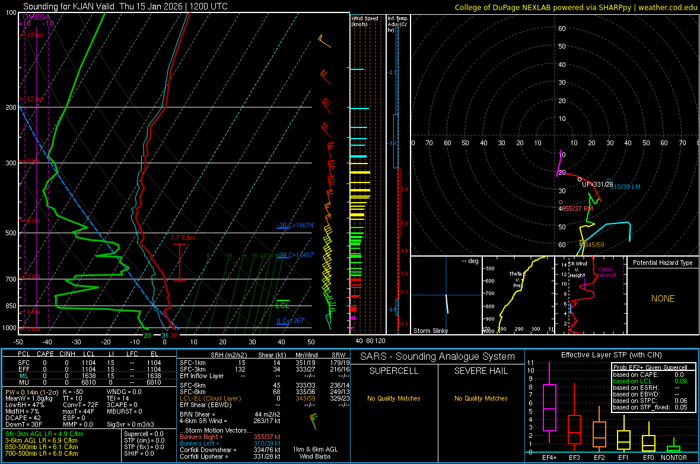Click the SR Wind v. Height label

pyautogui.click(x=578, y=270)
